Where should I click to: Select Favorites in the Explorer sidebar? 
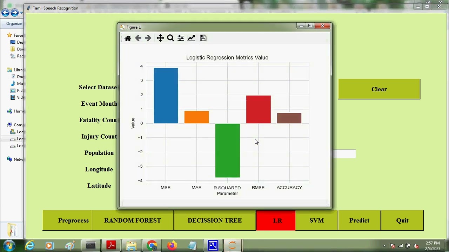pyautogui.click(x=15, y=35)
